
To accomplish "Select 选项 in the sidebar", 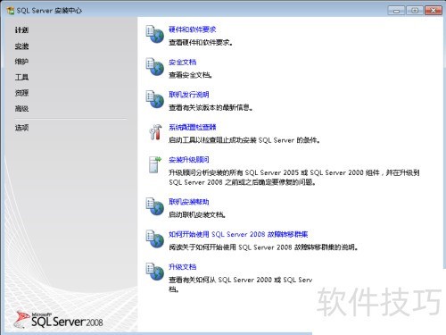I will [21, 128].
